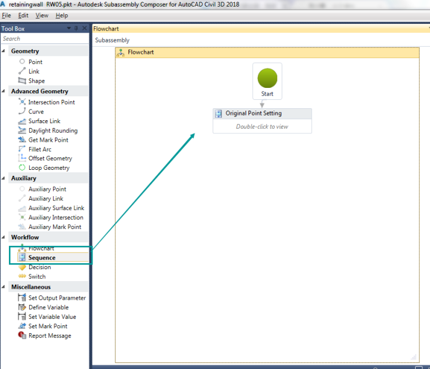
Task: Pick the Decision workflow icon
Action: (22, 267)
